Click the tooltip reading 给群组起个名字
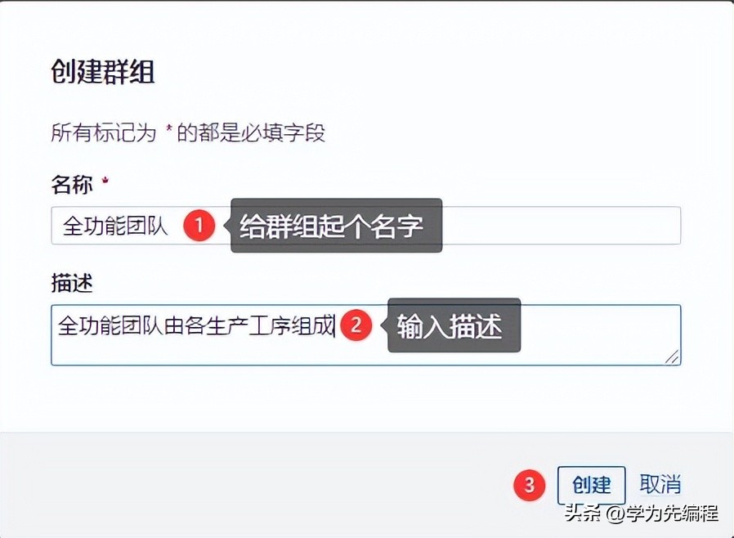This screenshot has width=734, height=538. tap(335, 226)
